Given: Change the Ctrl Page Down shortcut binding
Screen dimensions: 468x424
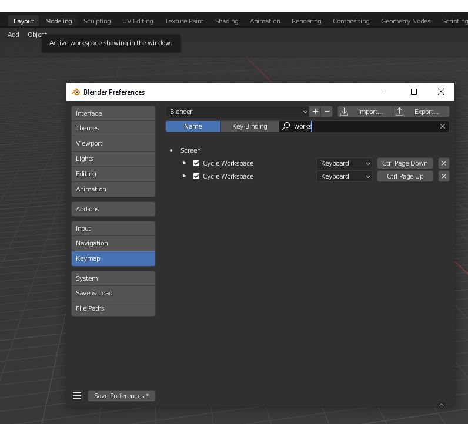Looking at the screenshot, I should [405, 163].
